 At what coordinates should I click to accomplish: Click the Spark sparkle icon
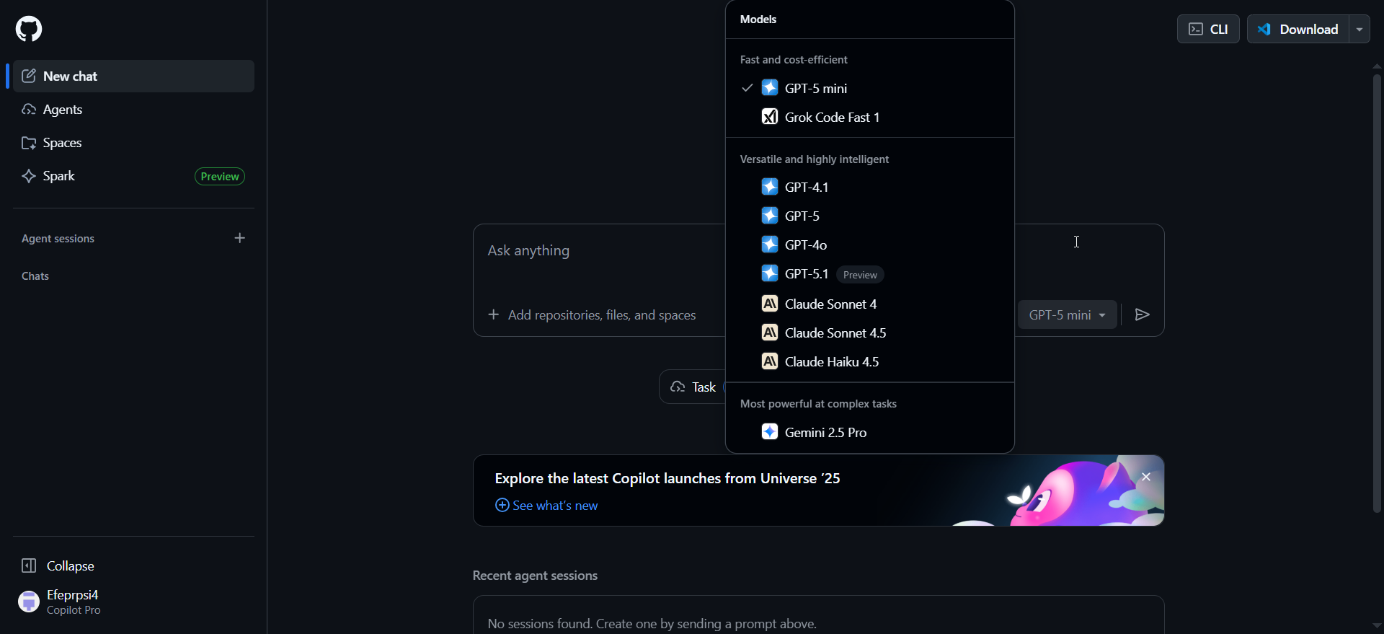tap(29, 176)
